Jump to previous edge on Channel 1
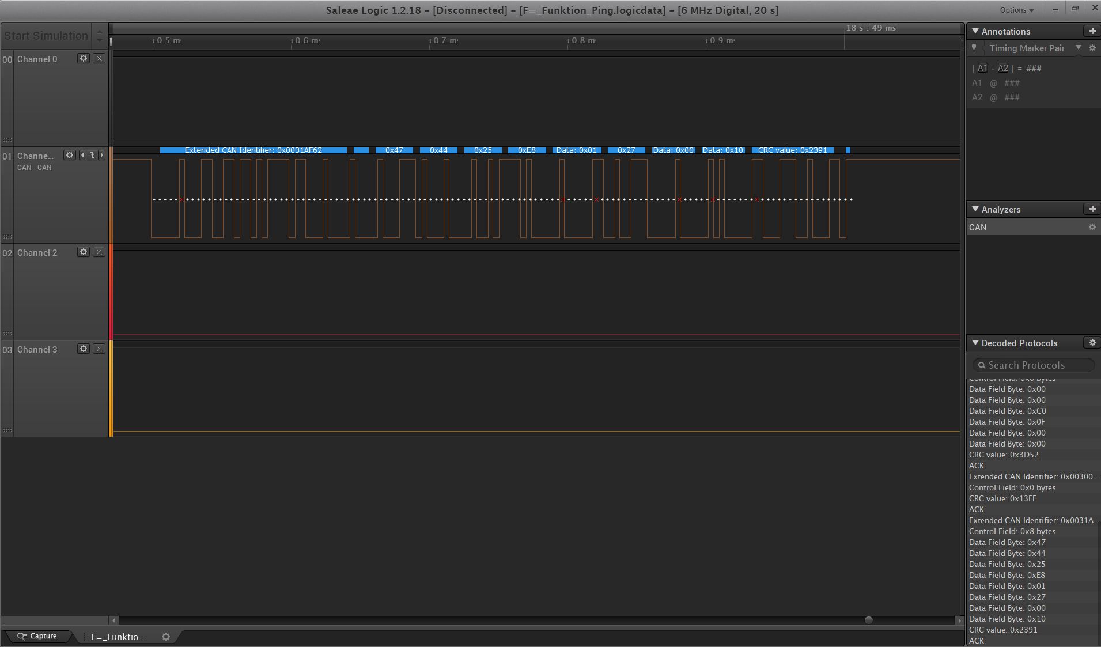1101x647 pixels. (82, 155)
